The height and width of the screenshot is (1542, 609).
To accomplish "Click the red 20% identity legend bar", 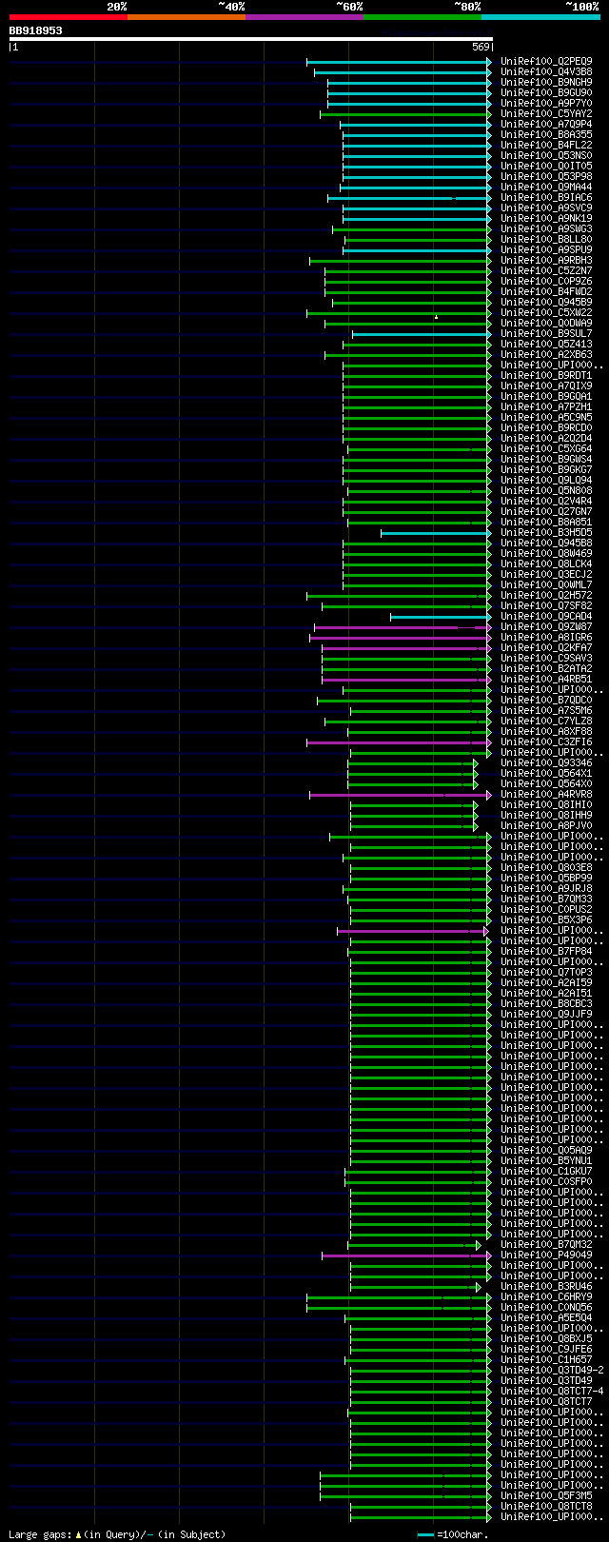I will point(68,17).
